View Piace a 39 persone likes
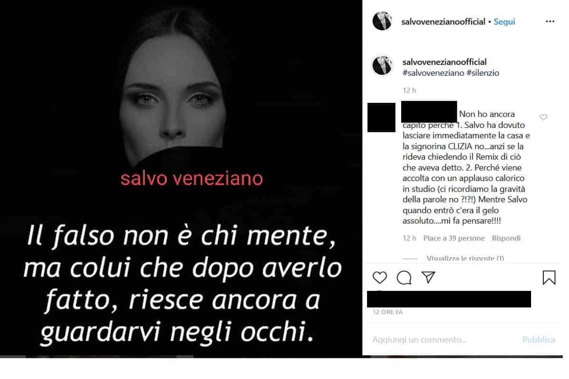Screen dimensions: 569x379 (x=454, y=238)
